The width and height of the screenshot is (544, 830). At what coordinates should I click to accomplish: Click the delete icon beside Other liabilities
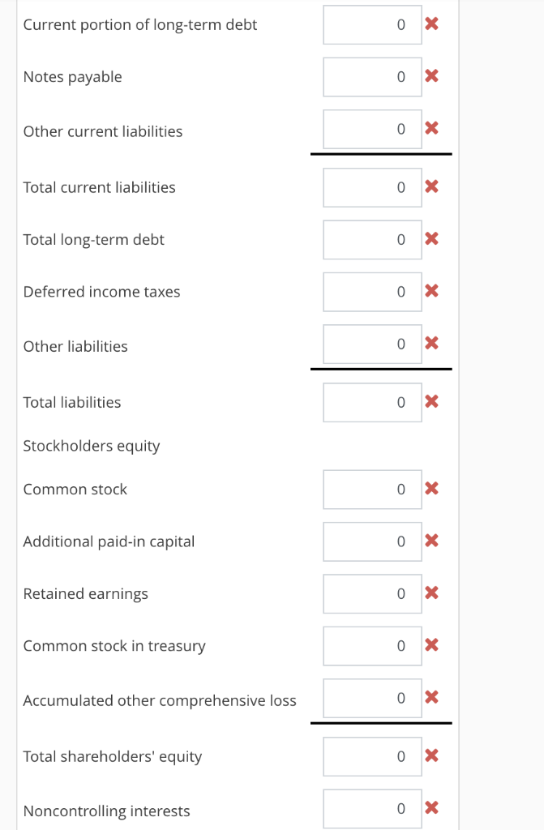coord(431,343)
